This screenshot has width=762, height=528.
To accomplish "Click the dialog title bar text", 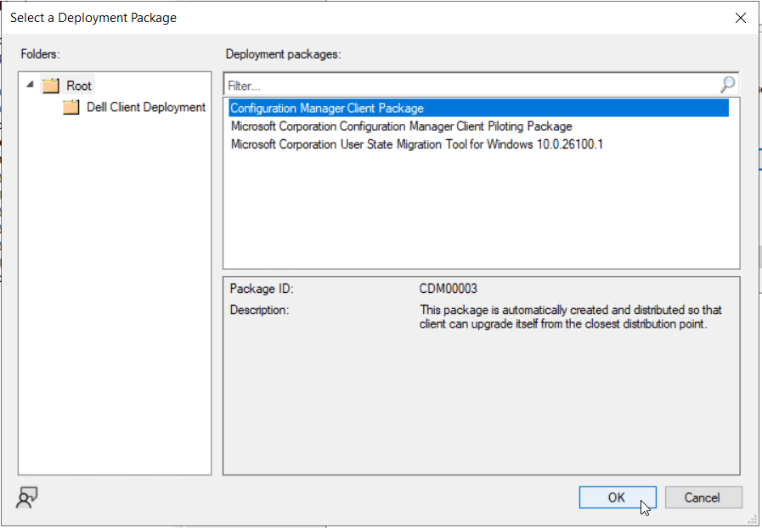I will pos(93,18).
